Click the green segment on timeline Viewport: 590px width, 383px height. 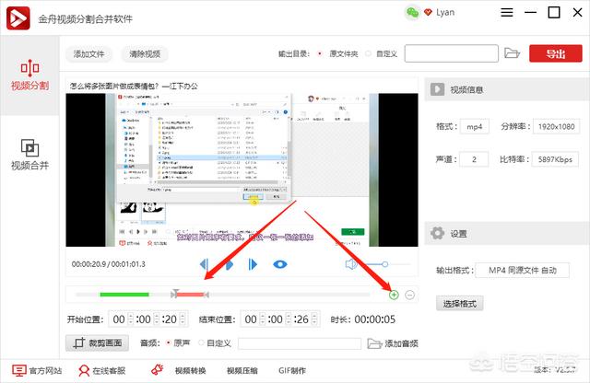tap(124, 295)
